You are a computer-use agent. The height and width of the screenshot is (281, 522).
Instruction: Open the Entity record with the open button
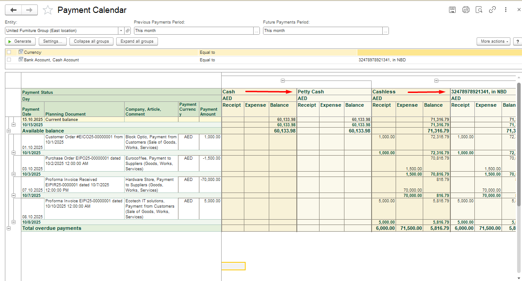coord(128,31)
